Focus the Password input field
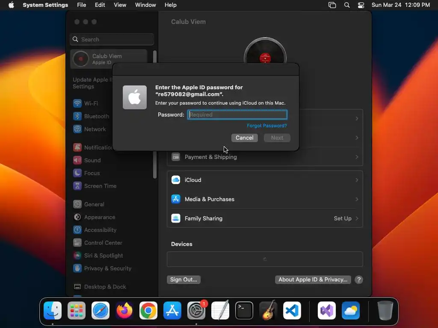The height and width of the screenshot is (328, 438). point(237,114)
